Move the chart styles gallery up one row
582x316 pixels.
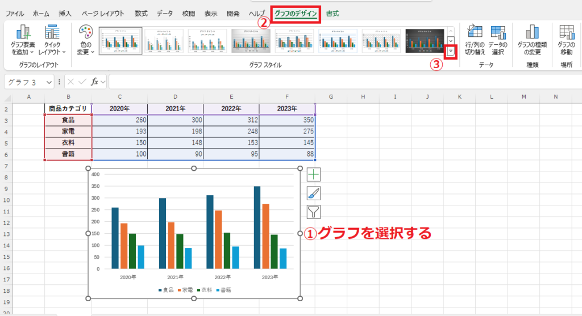click(x=451, y=32)
